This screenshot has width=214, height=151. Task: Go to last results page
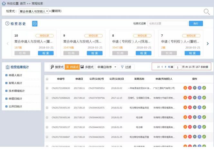point(169,67)
